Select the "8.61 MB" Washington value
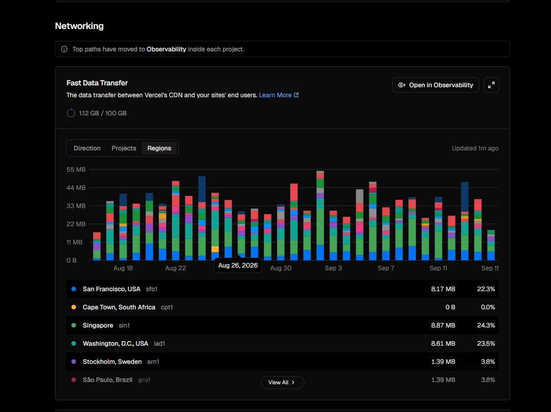Screen dimensions: 551x412 click(443, 343)
